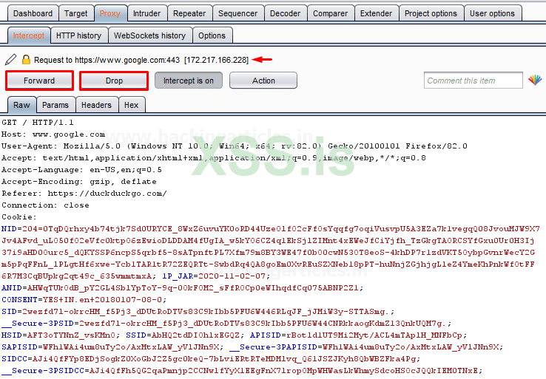This screenshot has width=546, height=379.
Task: Open the Intruder tab
Action: tap(147, 13)
